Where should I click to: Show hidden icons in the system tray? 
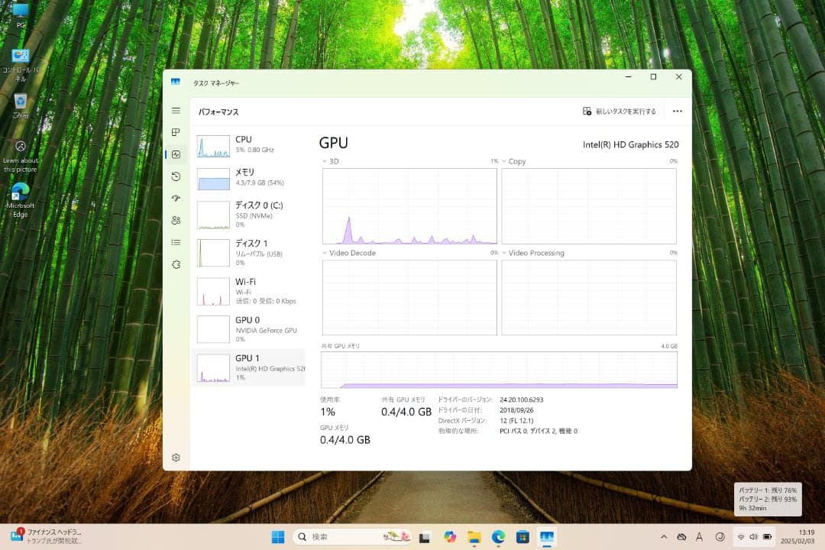(x=664, y=536)
